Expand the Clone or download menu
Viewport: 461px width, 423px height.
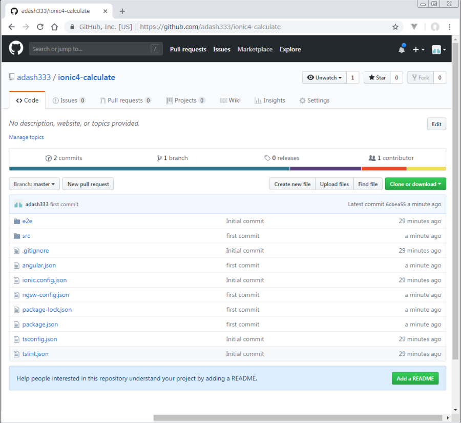coord(415,184)
